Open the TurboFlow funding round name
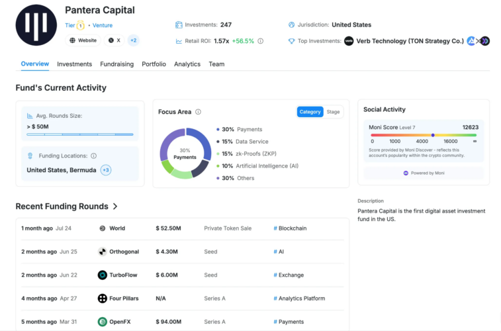501x331 pixels. coord(123,275)
